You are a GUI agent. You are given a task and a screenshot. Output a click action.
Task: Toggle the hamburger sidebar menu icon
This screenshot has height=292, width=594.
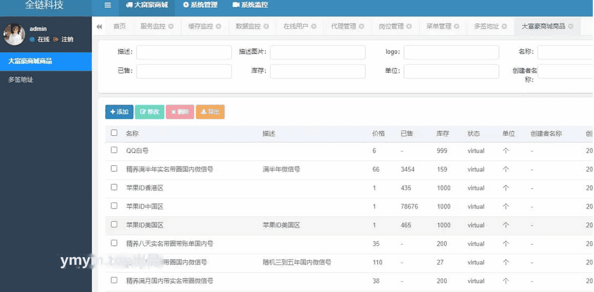click(108, 5)
